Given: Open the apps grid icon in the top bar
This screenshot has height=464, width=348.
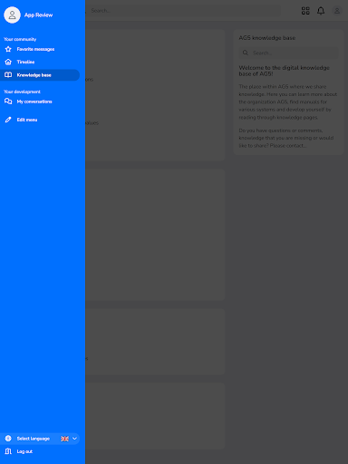Looking at the screenshot, I should pos(305,11).
